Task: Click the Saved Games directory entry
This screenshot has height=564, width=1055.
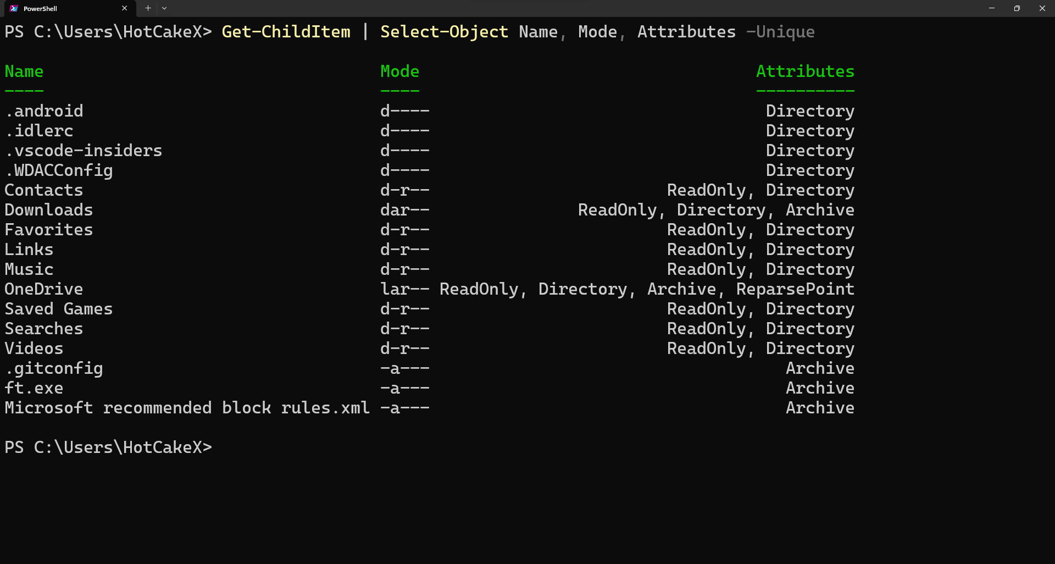Action: [58, 308]
